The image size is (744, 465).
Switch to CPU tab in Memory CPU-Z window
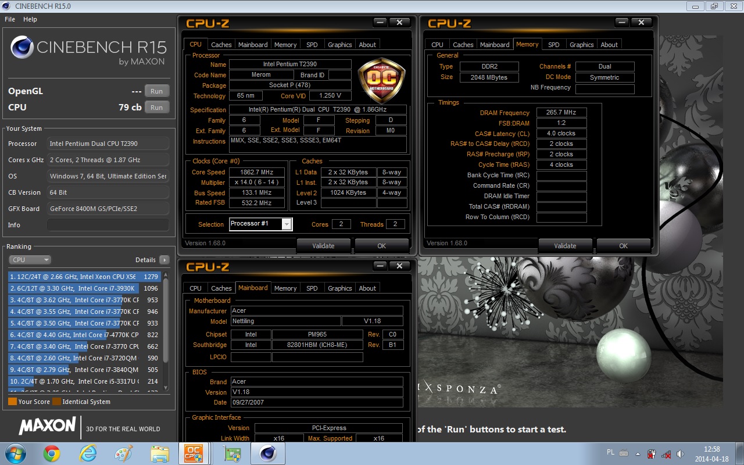point(437,45)
